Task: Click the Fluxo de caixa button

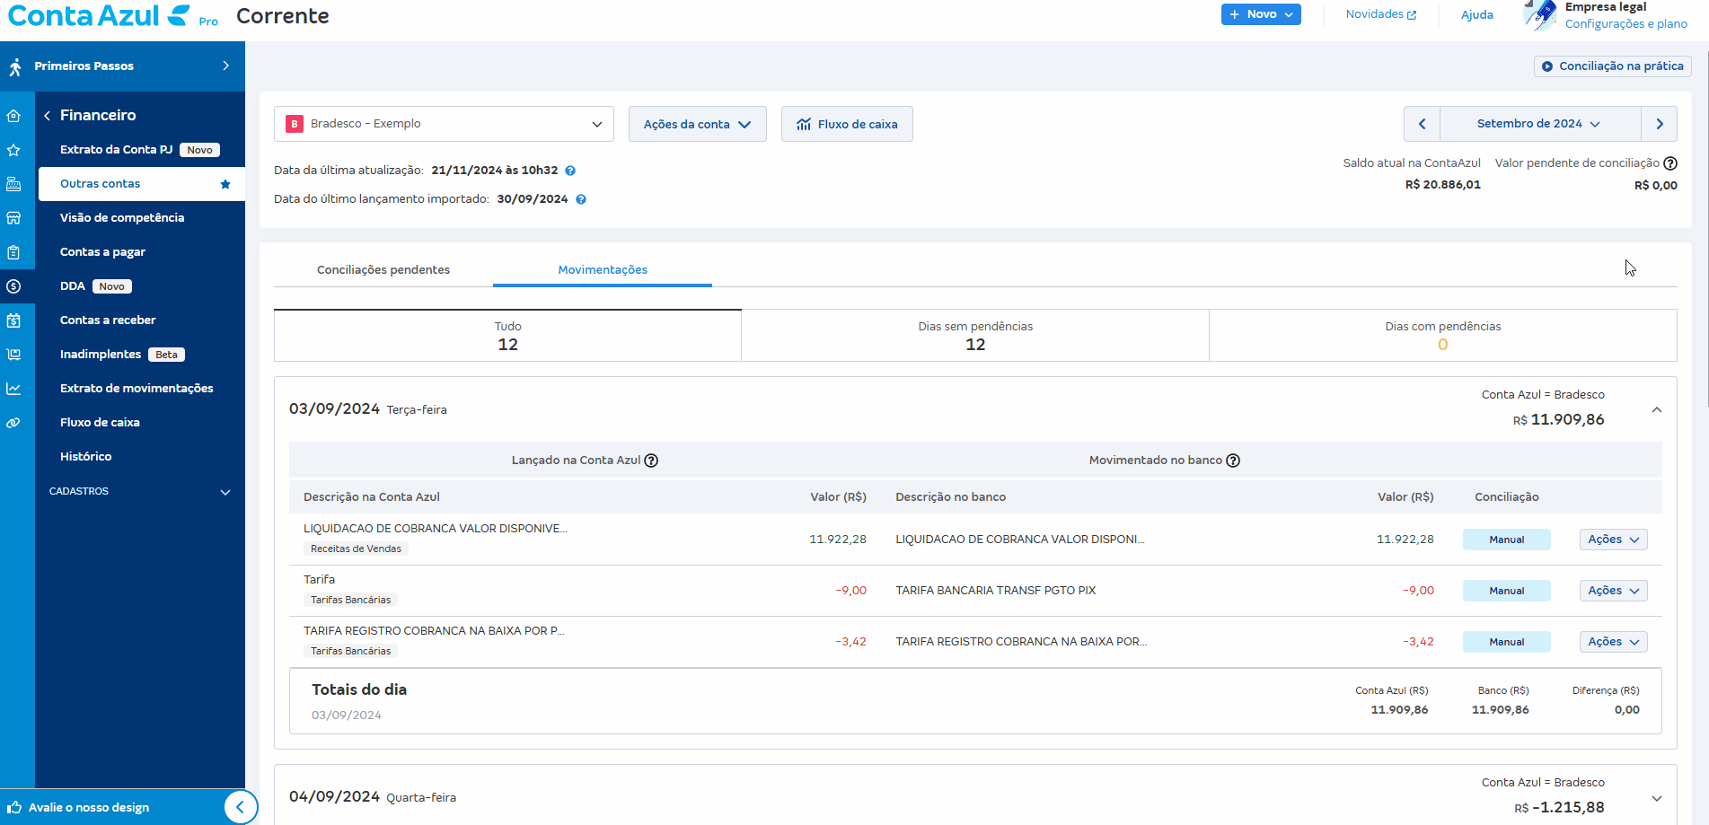Action: point(847,124)
